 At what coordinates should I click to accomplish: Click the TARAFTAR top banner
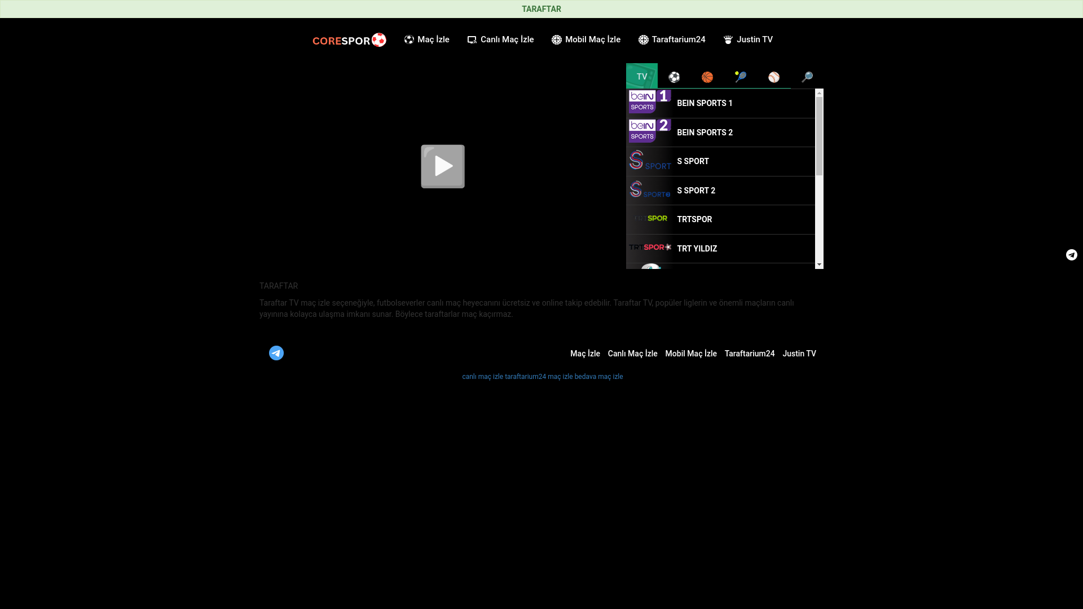(x=541, y=9)
